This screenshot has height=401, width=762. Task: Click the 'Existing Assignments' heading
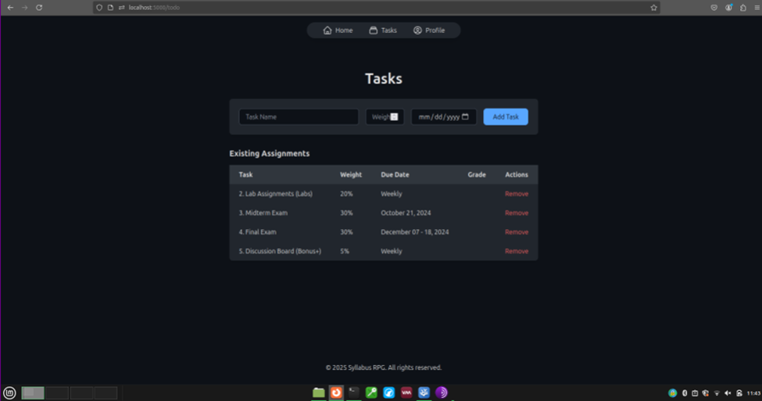tap(269, 153)
